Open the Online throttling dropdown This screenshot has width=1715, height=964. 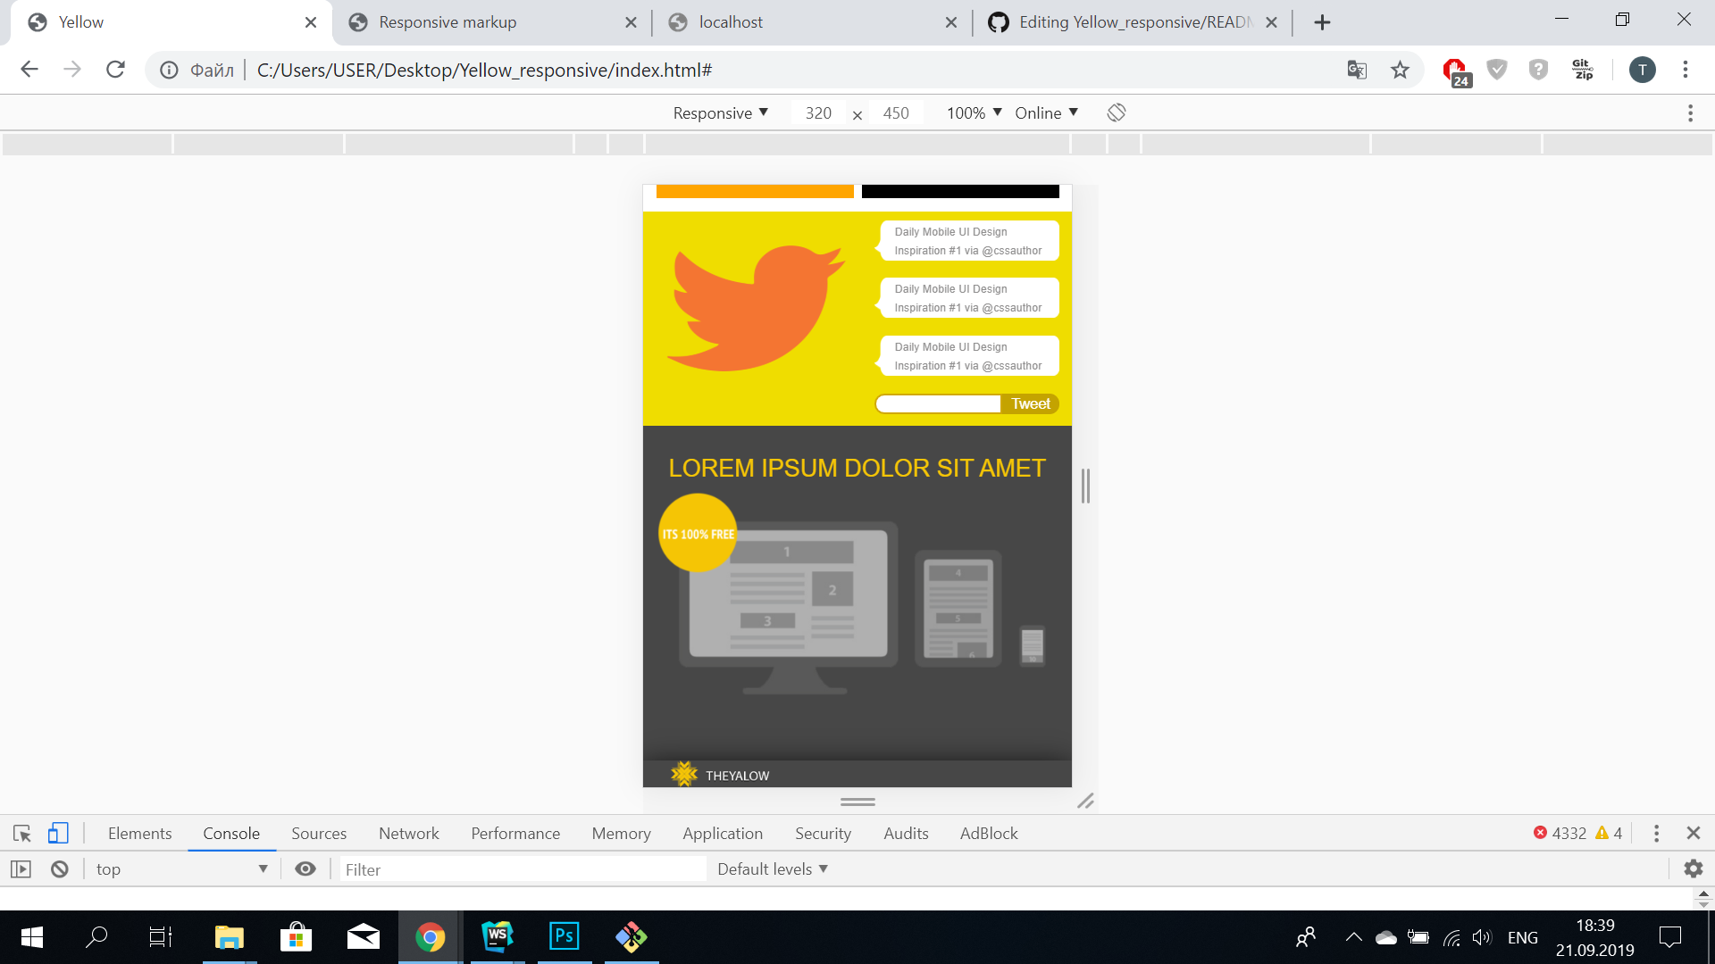coord(1047,112)
